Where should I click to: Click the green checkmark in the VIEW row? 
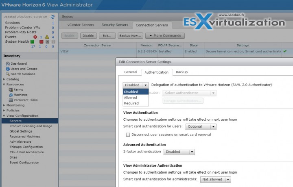pos(285,51)
